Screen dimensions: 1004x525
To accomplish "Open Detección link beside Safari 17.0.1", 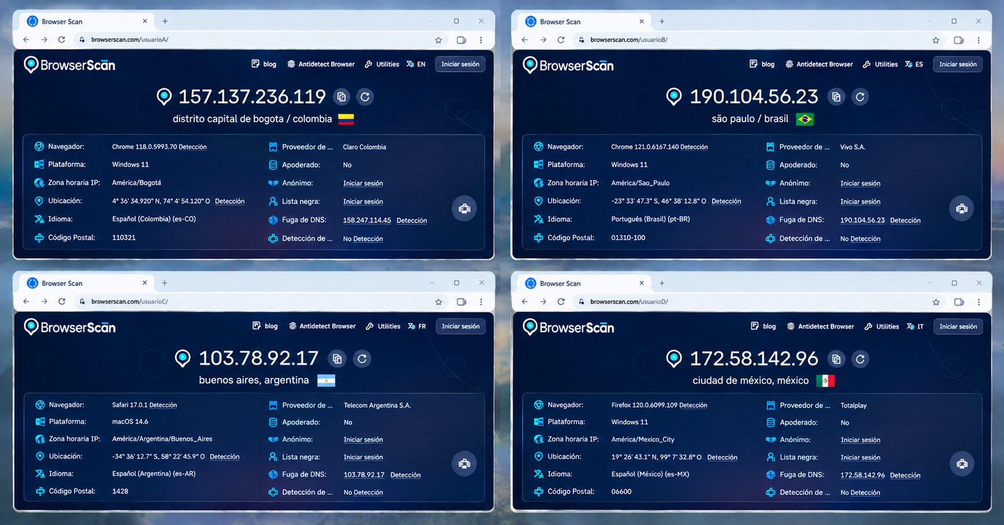I will pos(163,405).
